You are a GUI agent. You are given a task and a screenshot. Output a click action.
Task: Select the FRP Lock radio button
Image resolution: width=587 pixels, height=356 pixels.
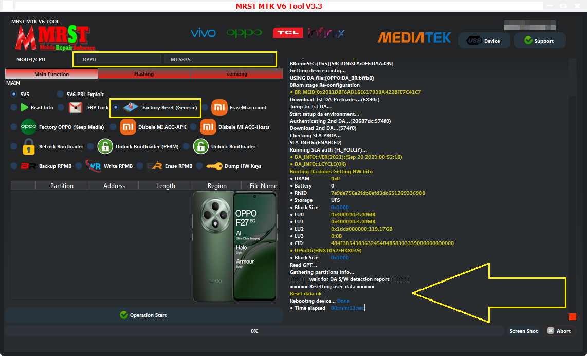tap(61, 108)
